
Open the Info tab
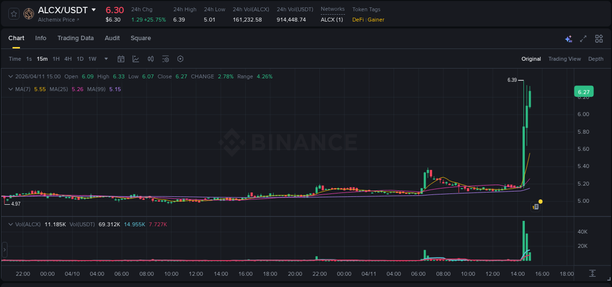(x=41, y=38)
